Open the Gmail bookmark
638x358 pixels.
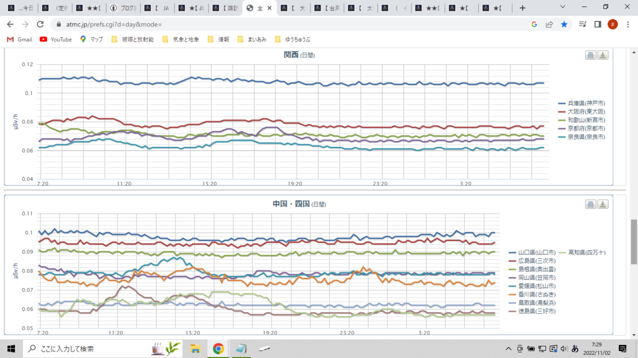19,39
